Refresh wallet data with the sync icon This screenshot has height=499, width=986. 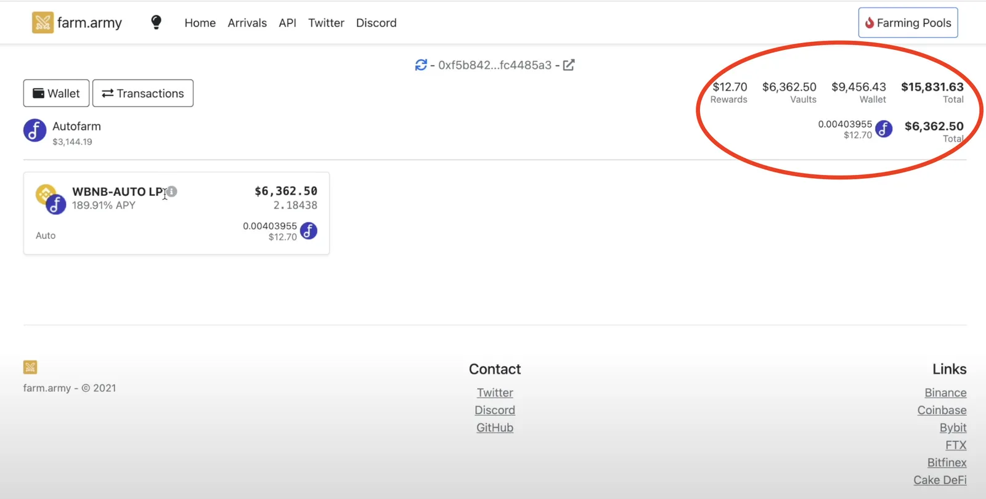coord(421,65)
